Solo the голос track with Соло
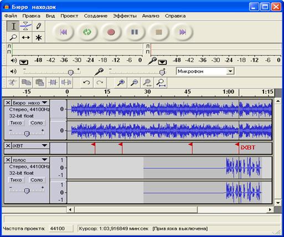 [x=37, y=180]
